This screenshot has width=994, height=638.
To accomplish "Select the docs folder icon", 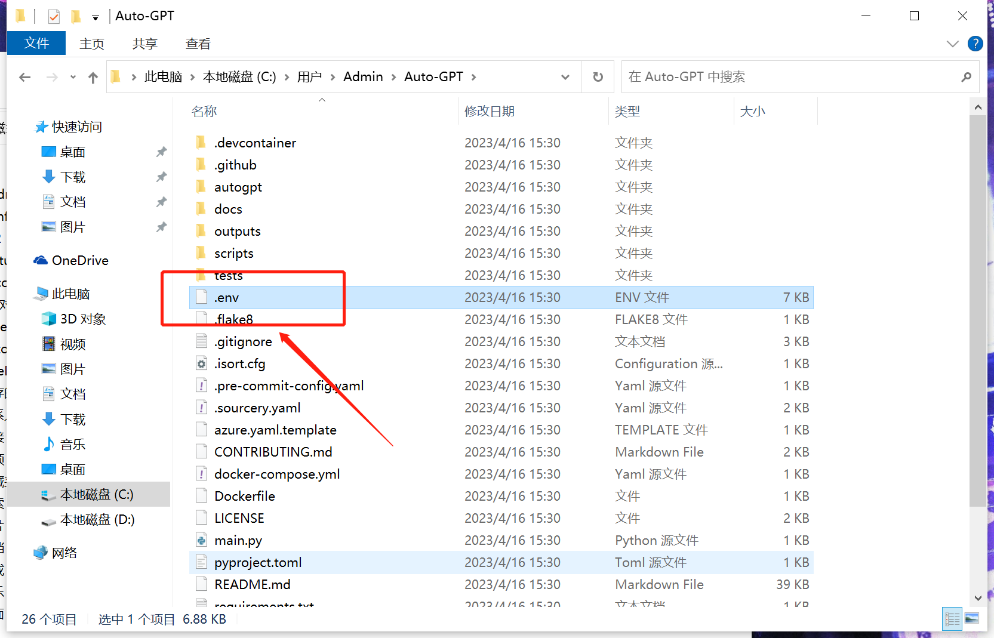I will (201, 209).
